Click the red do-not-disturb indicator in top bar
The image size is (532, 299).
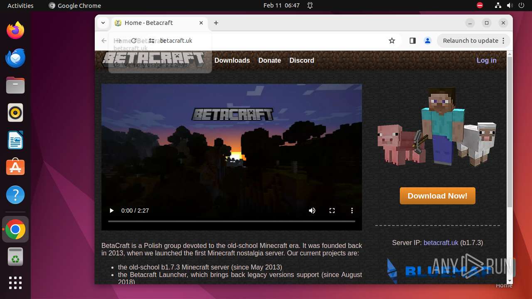coord(480,5)
